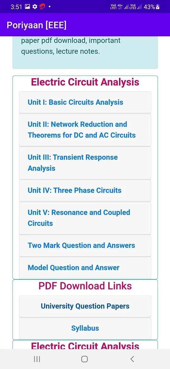
Task: Open the Syllabus PDF link
Action: (x=85, y=328)
